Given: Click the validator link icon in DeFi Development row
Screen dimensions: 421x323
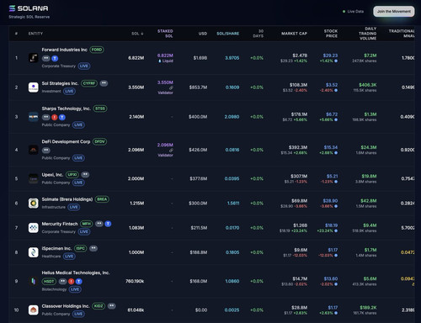Looking at the screenshot, I should (171, 151).
